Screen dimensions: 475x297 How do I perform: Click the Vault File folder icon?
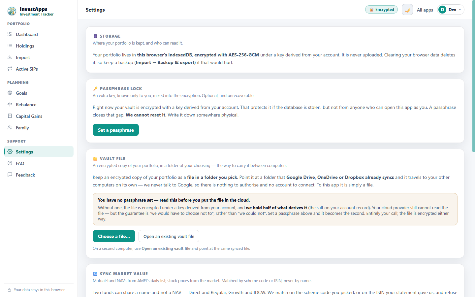pos(95,159)
